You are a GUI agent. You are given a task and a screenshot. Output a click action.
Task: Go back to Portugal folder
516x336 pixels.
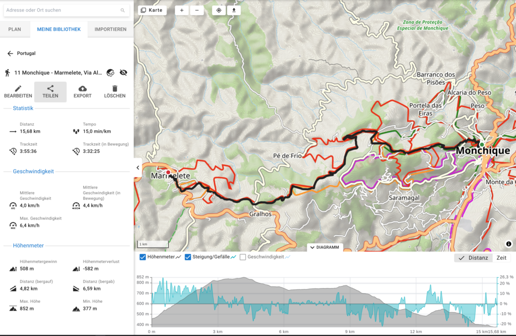tap(10, 53)
